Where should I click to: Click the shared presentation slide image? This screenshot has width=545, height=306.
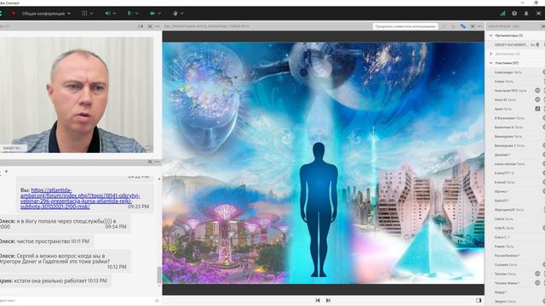[x=324, y=163]
